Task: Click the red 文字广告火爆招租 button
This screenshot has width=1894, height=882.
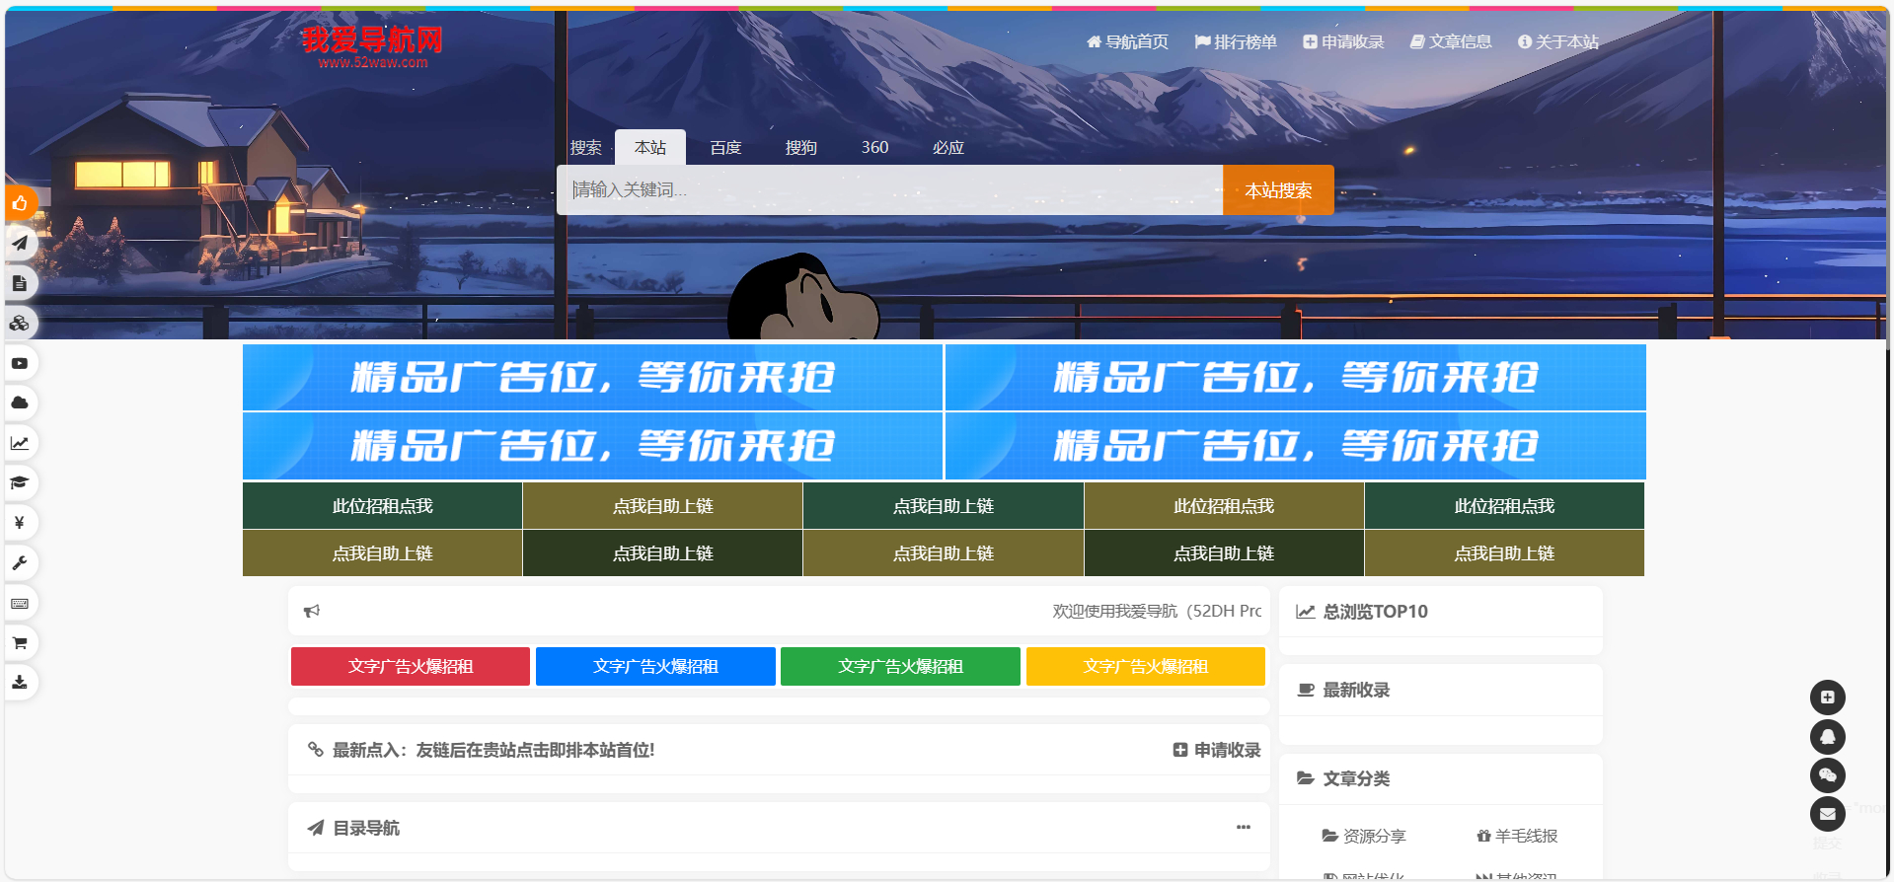Action: point(411,667)
